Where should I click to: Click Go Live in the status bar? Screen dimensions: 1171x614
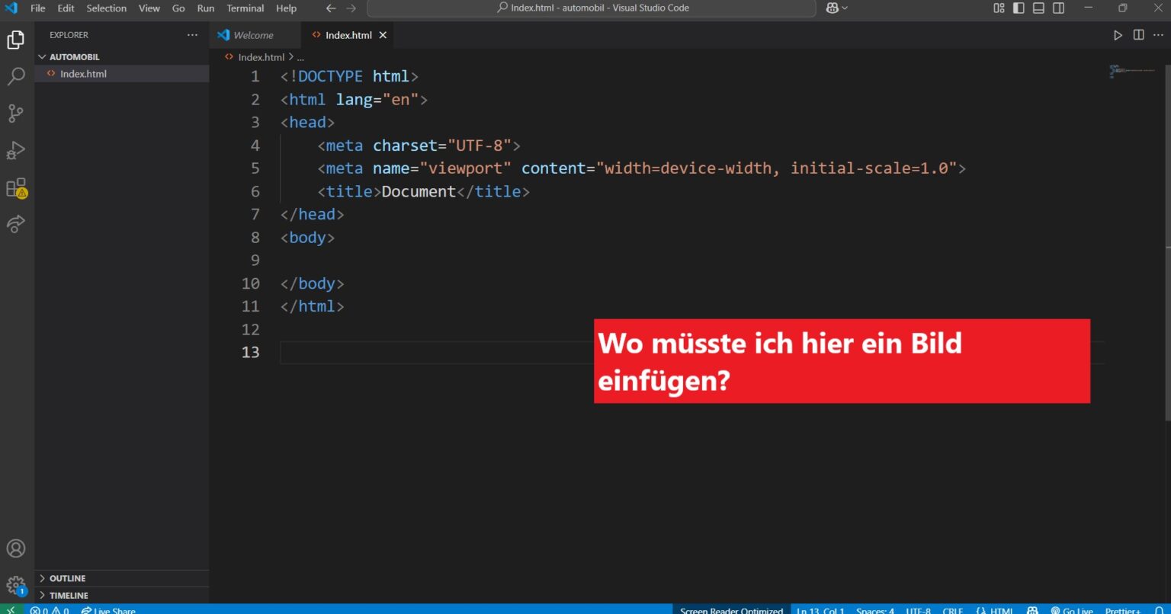(x=1076, y=610)
